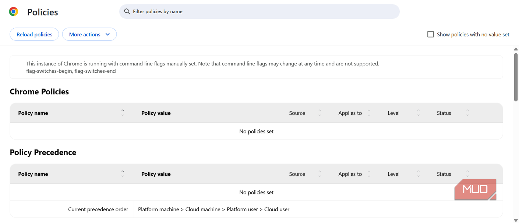Click the 'flag-switches-begin, flag-switches-end' text

click(71, 71)
